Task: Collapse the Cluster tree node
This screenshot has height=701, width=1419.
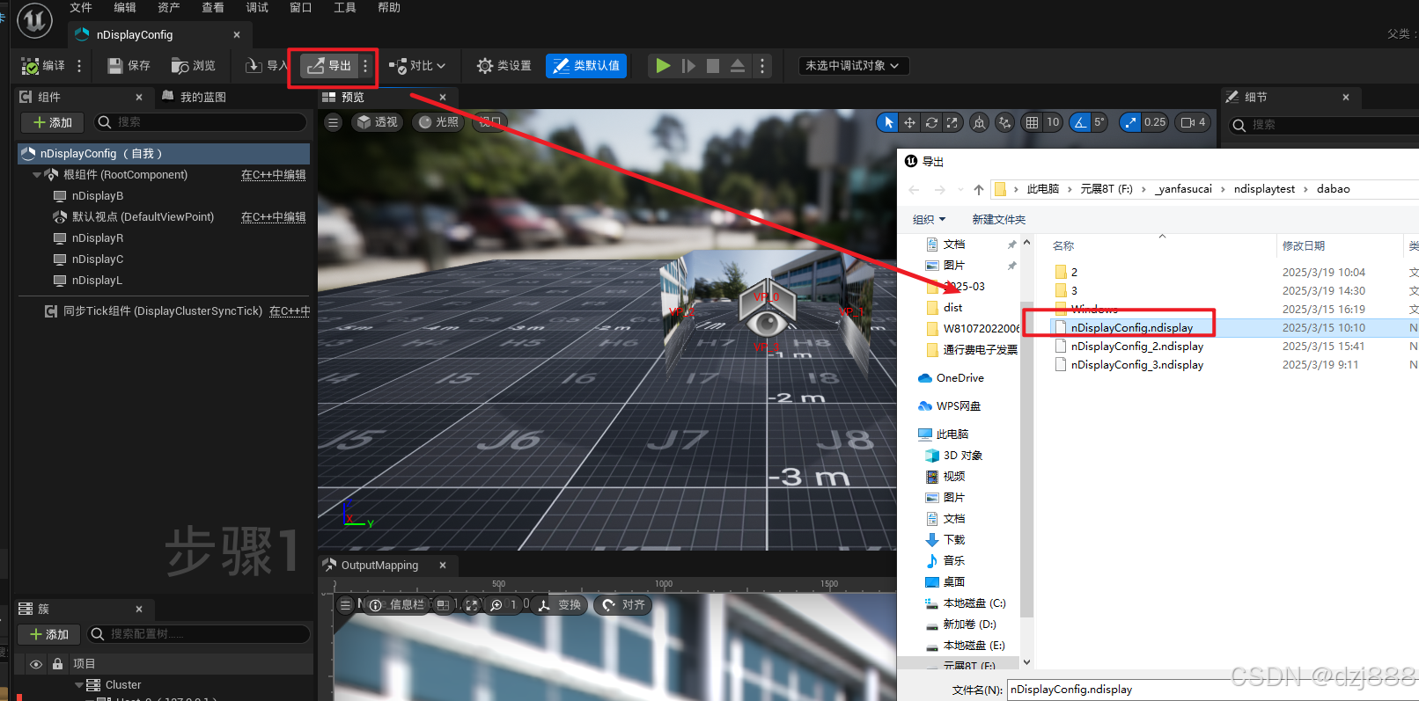Action: pyautogui.click(x=79, y=685)
